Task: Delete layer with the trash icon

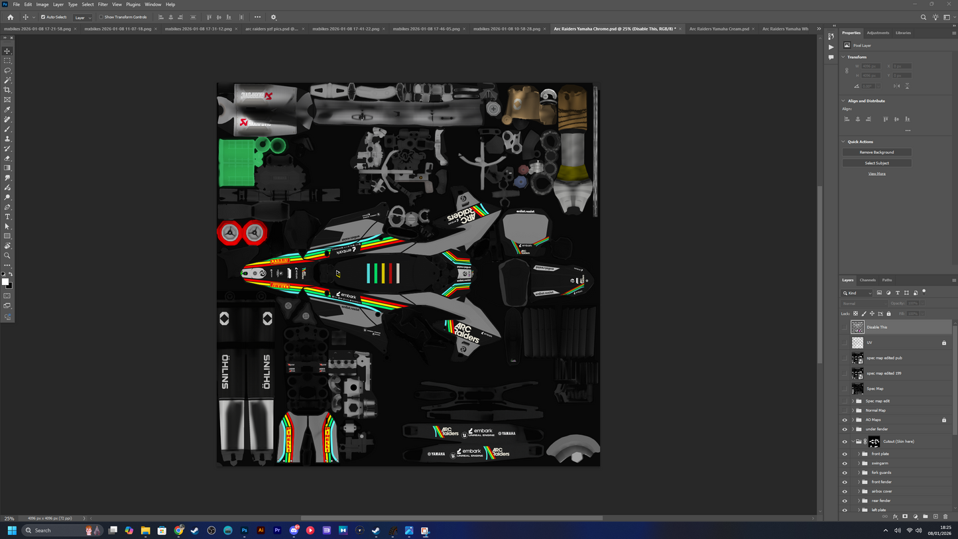Action: pyautogui.click(x=945, y=516)
